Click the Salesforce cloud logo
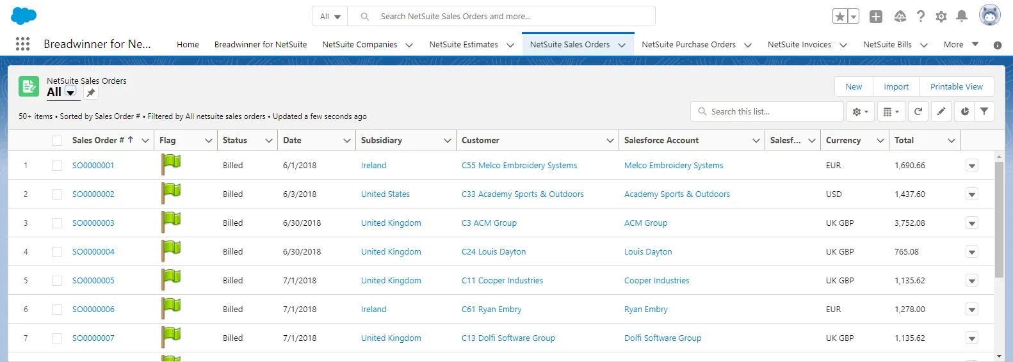Screen dimensions: 1013x362 click(x=24, y=16)
